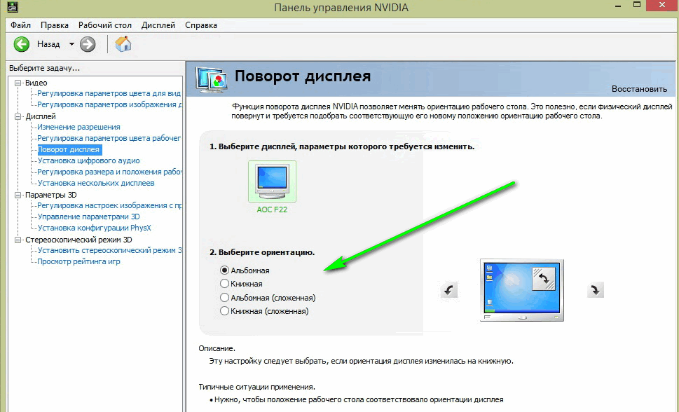Open the Back button history dropdown arrow

click(71, 44)
